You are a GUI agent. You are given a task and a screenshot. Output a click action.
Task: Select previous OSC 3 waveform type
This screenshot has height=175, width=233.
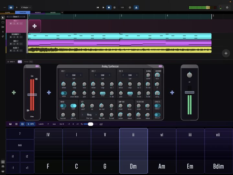123,75
